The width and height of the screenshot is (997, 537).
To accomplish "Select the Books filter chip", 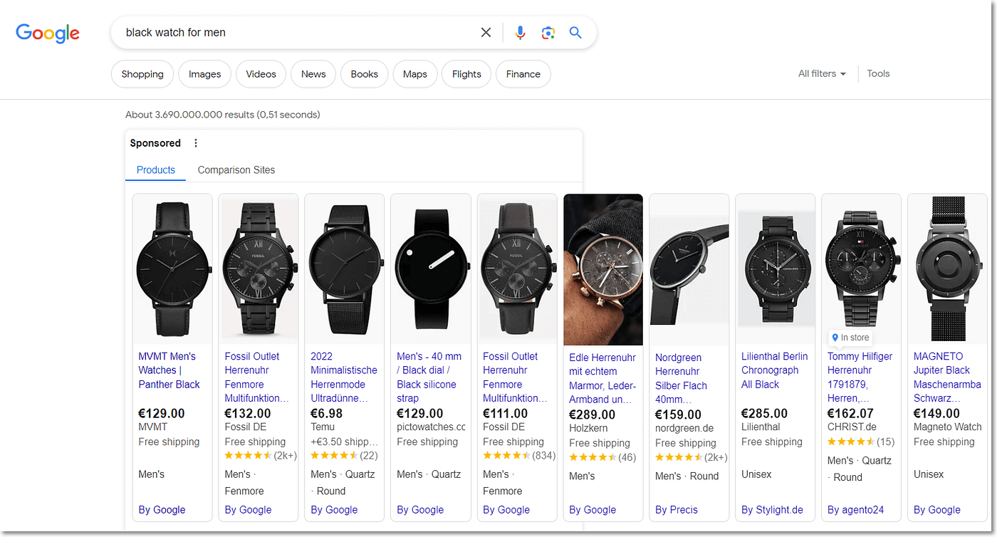I will [x=365, y=74].
